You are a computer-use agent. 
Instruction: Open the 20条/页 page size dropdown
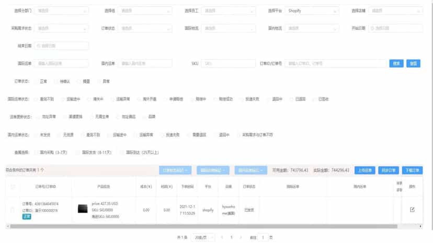(203, 237)
